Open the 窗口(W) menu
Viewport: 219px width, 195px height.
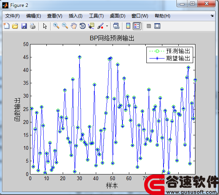140,16
